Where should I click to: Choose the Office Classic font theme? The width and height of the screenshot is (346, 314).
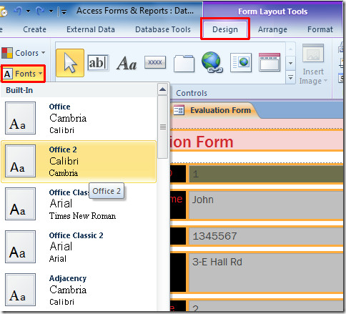79,204
